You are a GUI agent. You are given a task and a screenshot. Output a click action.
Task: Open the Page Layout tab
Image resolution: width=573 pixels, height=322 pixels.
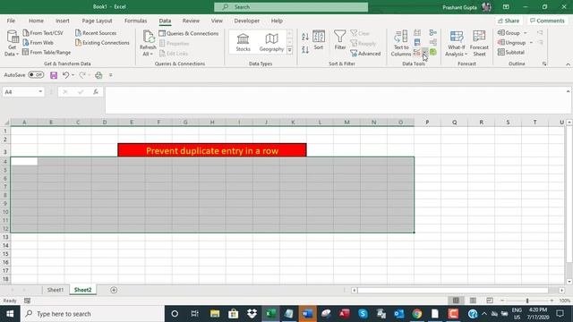click(x=98, y=21)
